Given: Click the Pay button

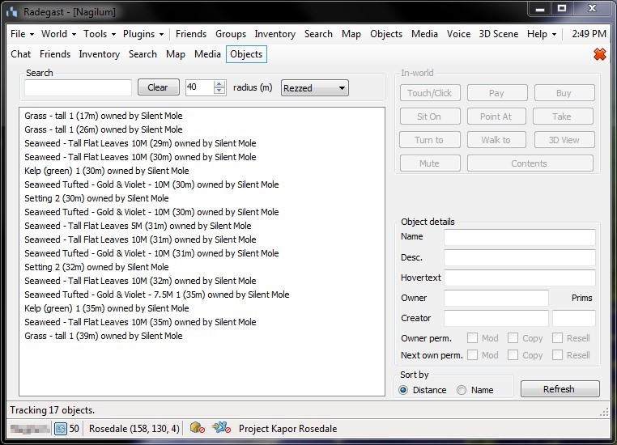Looking at the screenshot, I should tap(497, 93).
